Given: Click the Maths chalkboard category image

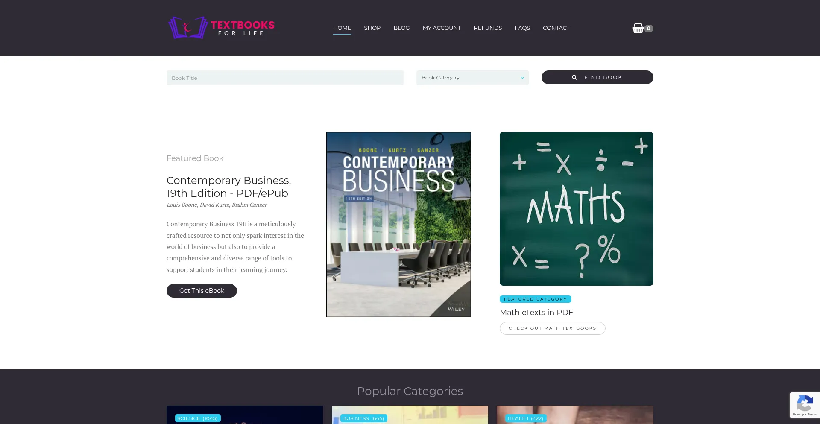Looking at the screenshot, I should [576, 209].
